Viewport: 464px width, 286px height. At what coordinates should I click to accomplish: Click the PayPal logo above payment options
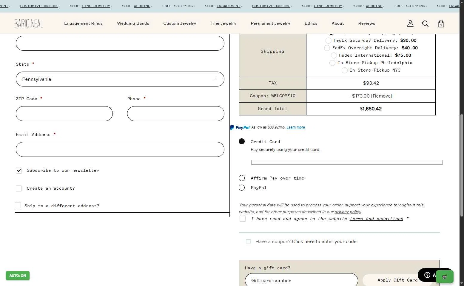click(240, 127)
